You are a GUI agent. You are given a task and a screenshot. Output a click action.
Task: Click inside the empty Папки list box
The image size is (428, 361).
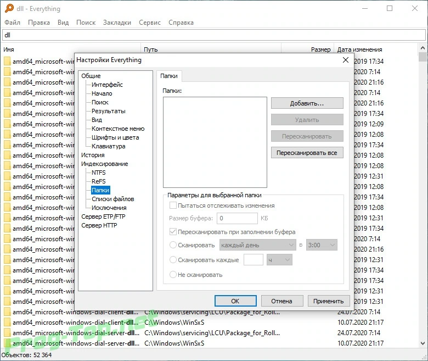(215, 142)
